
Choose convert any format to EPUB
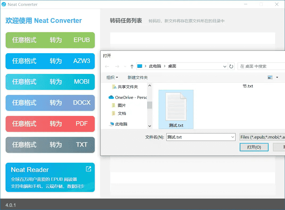point(50,40)
